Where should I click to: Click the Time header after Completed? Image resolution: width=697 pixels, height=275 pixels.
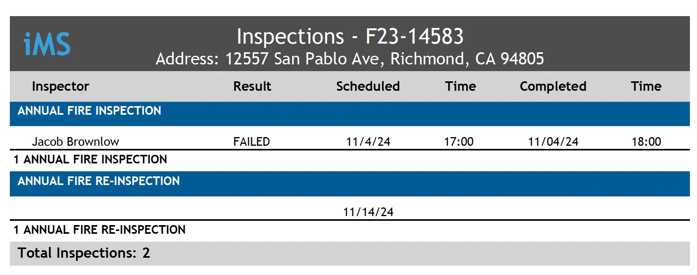tap(646, 86)
